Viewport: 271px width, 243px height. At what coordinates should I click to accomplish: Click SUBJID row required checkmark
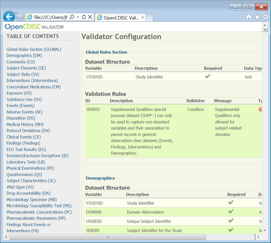[x=231, y=230]
